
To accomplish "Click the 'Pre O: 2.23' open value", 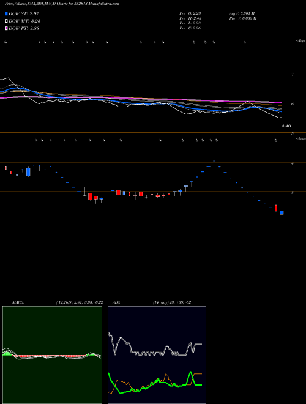I will click(x=190, y=13).
